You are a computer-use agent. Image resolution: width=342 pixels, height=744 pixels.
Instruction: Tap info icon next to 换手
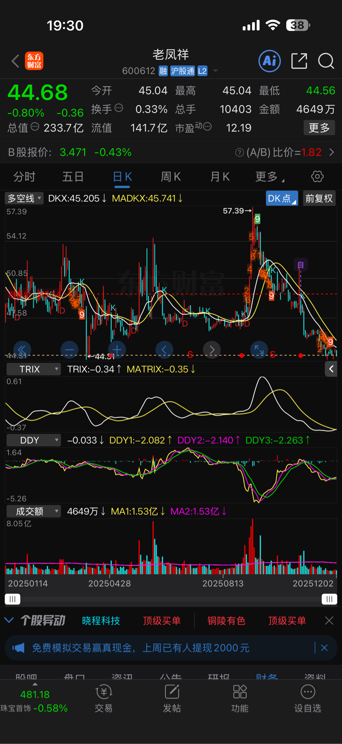tap(119, 107)
